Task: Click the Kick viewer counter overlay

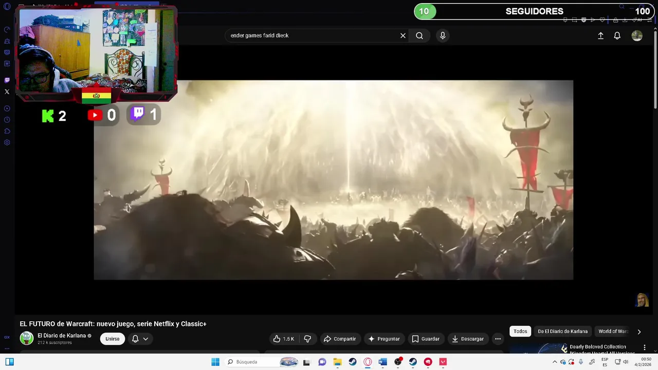Action: 54,116
